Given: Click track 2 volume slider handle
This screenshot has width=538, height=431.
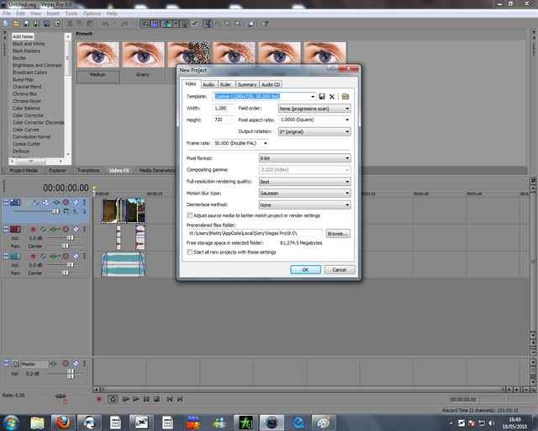Looking at the screenshot, I should point(71,238).
